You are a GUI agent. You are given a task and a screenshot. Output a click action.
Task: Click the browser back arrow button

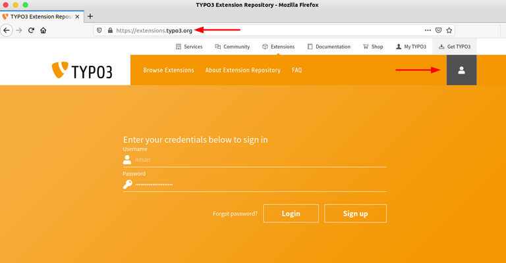[7, 30]
